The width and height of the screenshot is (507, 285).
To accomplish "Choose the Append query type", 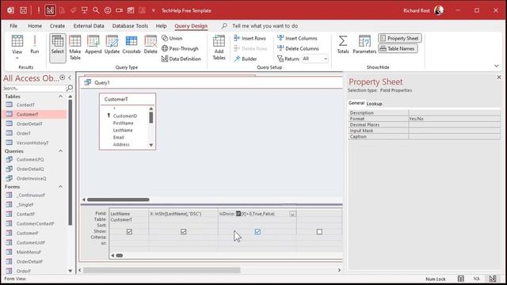I will point(93,44).
